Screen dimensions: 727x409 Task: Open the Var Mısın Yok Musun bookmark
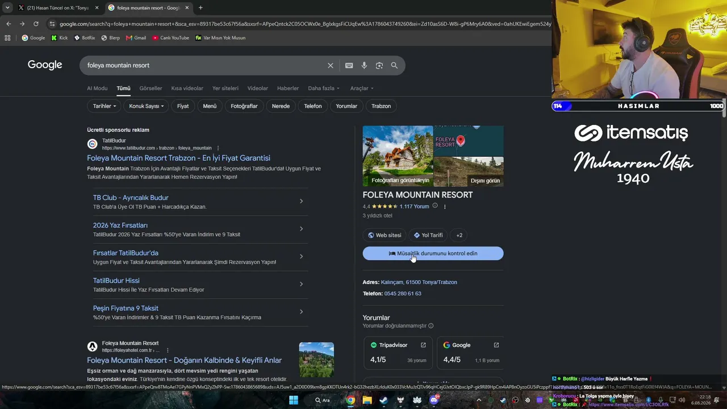(220, 38)
